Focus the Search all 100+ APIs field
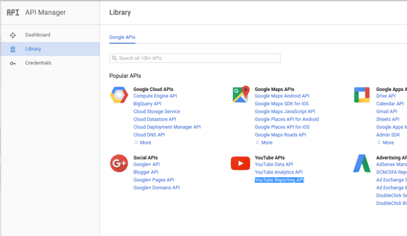The width and height of the screenshot is (407, 236). pyautogui.click(x=195, y=58)
